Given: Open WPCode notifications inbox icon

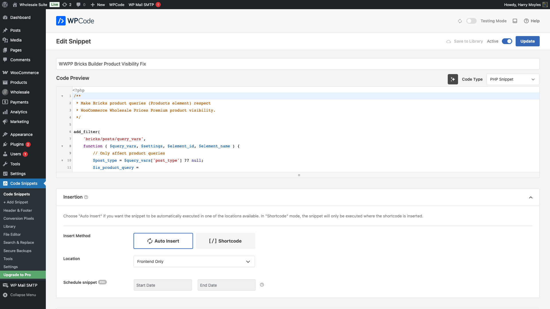Looking at the screenshot, I should [515, 21].
